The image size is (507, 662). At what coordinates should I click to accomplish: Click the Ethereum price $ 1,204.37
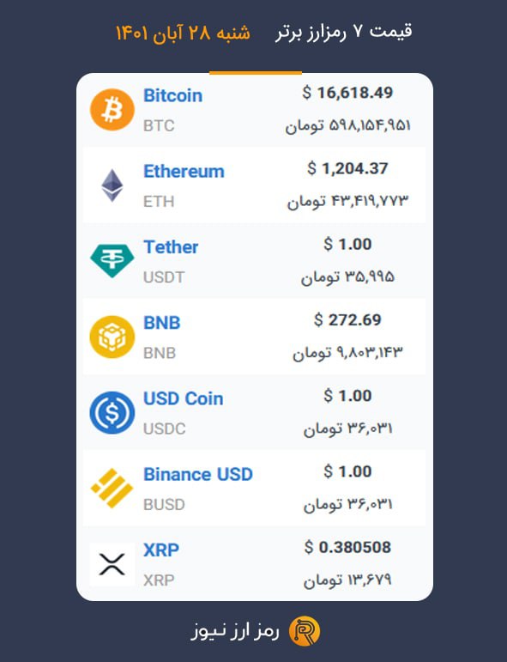coord(347,168)
